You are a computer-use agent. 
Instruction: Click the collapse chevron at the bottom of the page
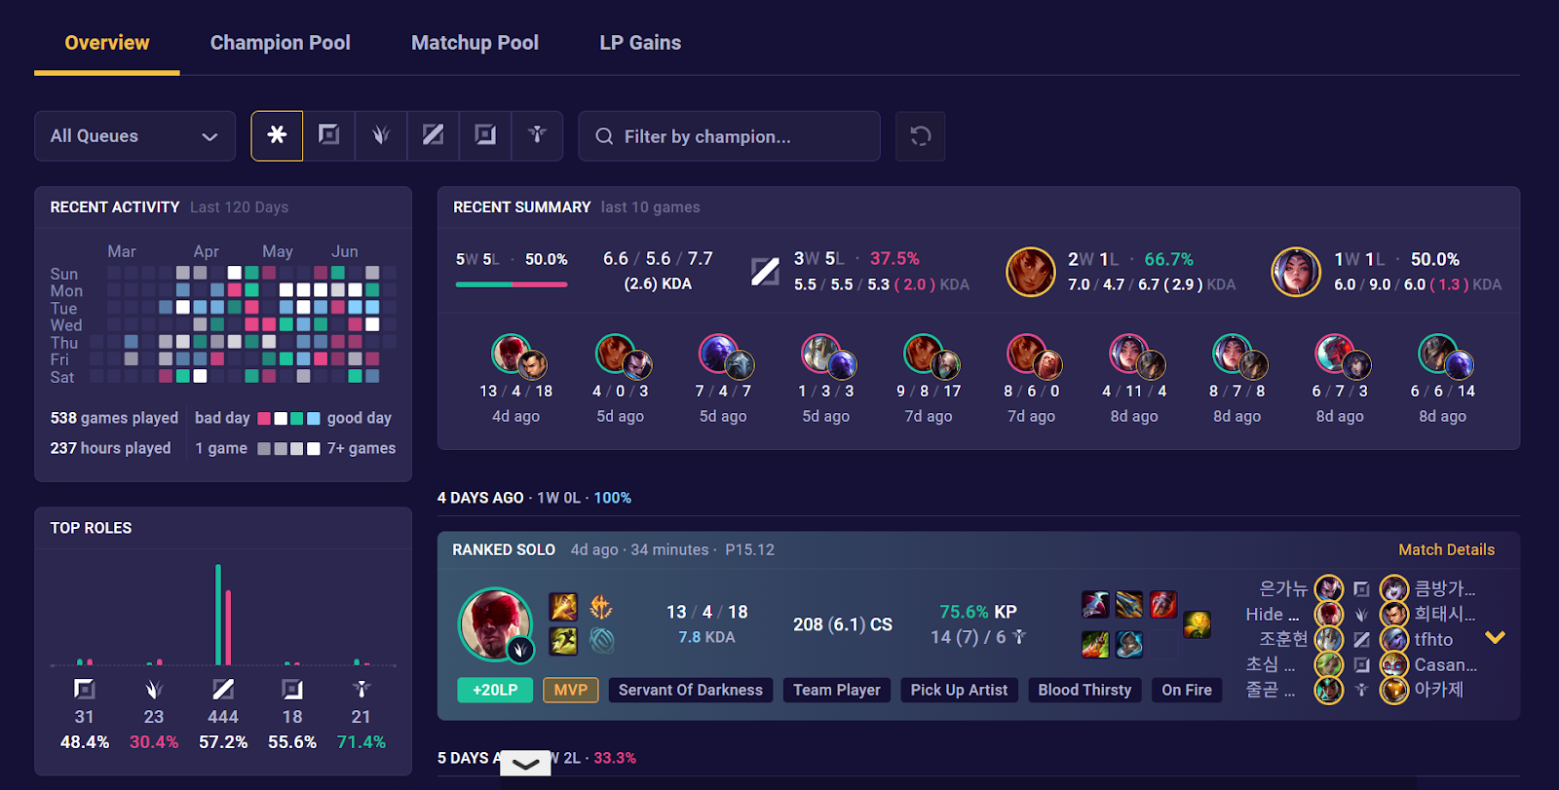click(525, 764)
